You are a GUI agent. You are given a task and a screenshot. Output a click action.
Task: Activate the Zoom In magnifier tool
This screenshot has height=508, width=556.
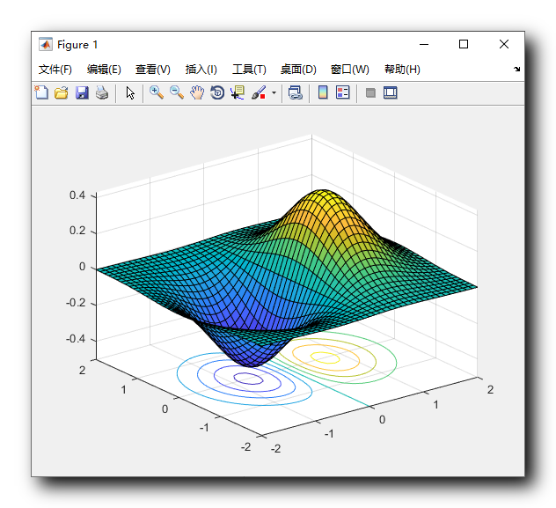coord(157,92)
